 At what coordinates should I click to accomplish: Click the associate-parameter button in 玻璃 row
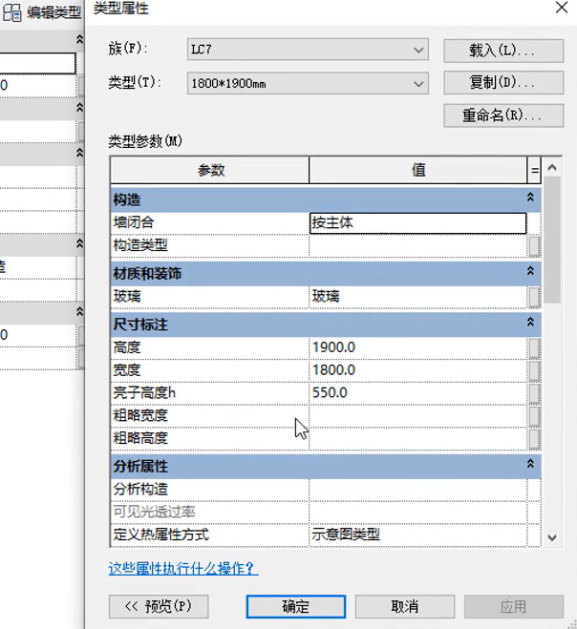point(534,297)
